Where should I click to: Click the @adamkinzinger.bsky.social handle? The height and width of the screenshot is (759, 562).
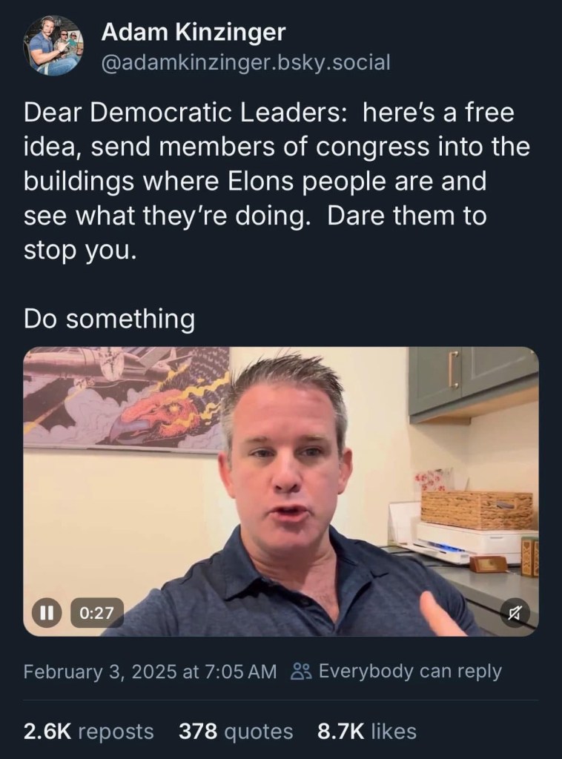tap(245, 63)
